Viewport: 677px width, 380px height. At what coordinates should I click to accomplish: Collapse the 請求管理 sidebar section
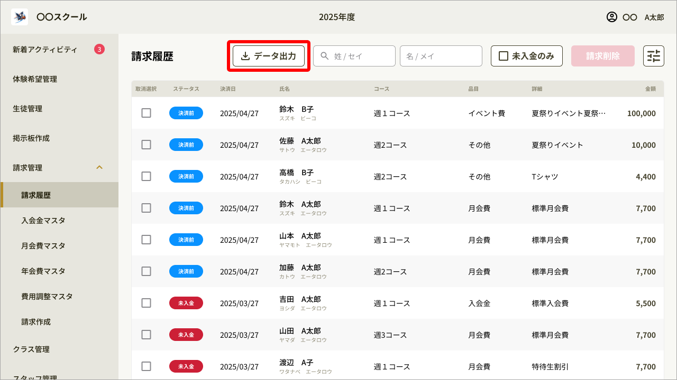[x=99, y=167]
